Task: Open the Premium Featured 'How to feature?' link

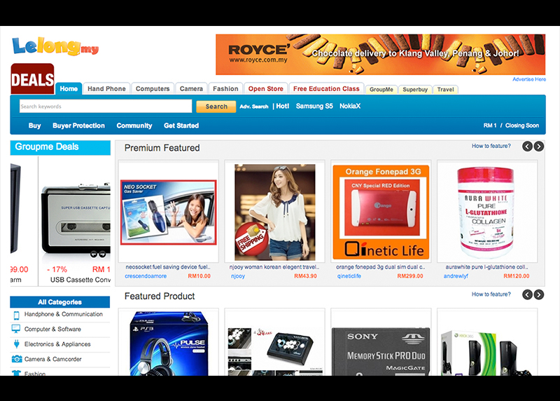Action: (491, 147)
